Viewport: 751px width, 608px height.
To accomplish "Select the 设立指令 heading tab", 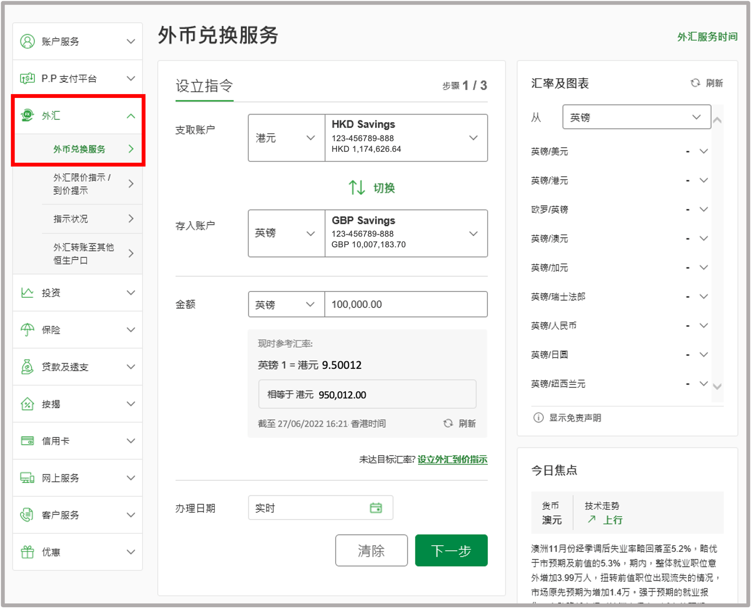I will coord(204,86).
